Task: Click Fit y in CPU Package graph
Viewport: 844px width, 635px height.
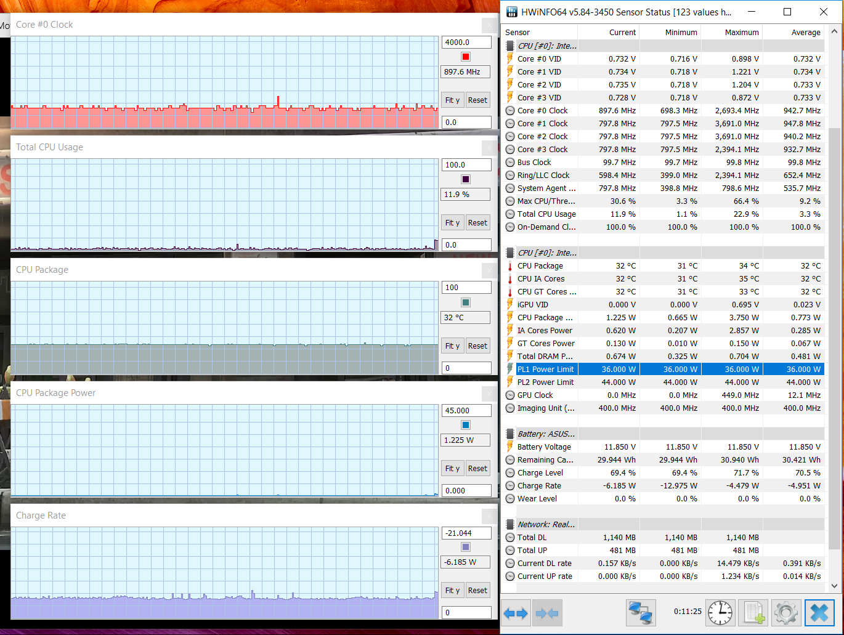Action: (x=453, y=346)
